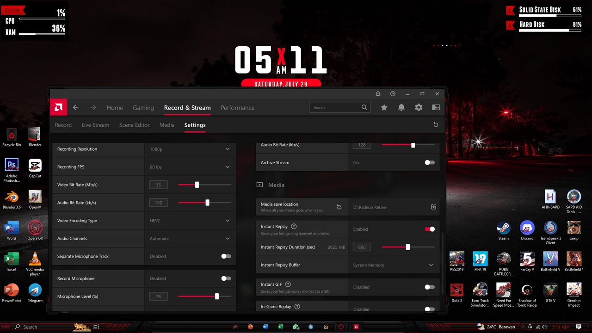
Task: Open the Media sub-tab
Action: click(167, 125)
